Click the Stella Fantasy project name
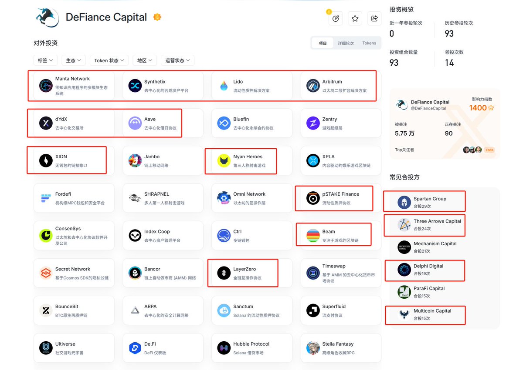The height and width of the screenshot is (370, 523). coord(338,344)
